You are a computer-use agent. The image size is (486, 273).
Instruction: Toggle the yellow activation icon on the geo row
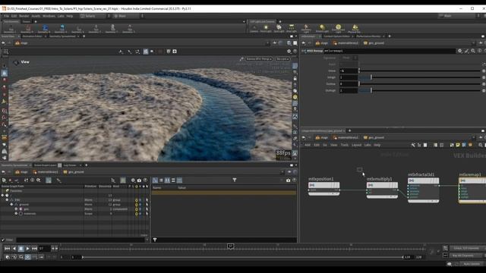pos(137,209)
